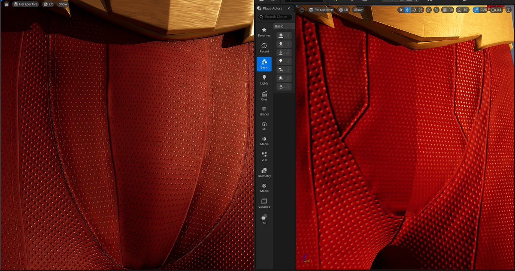Open left viewport hamburger options menu

coord(6,4)
